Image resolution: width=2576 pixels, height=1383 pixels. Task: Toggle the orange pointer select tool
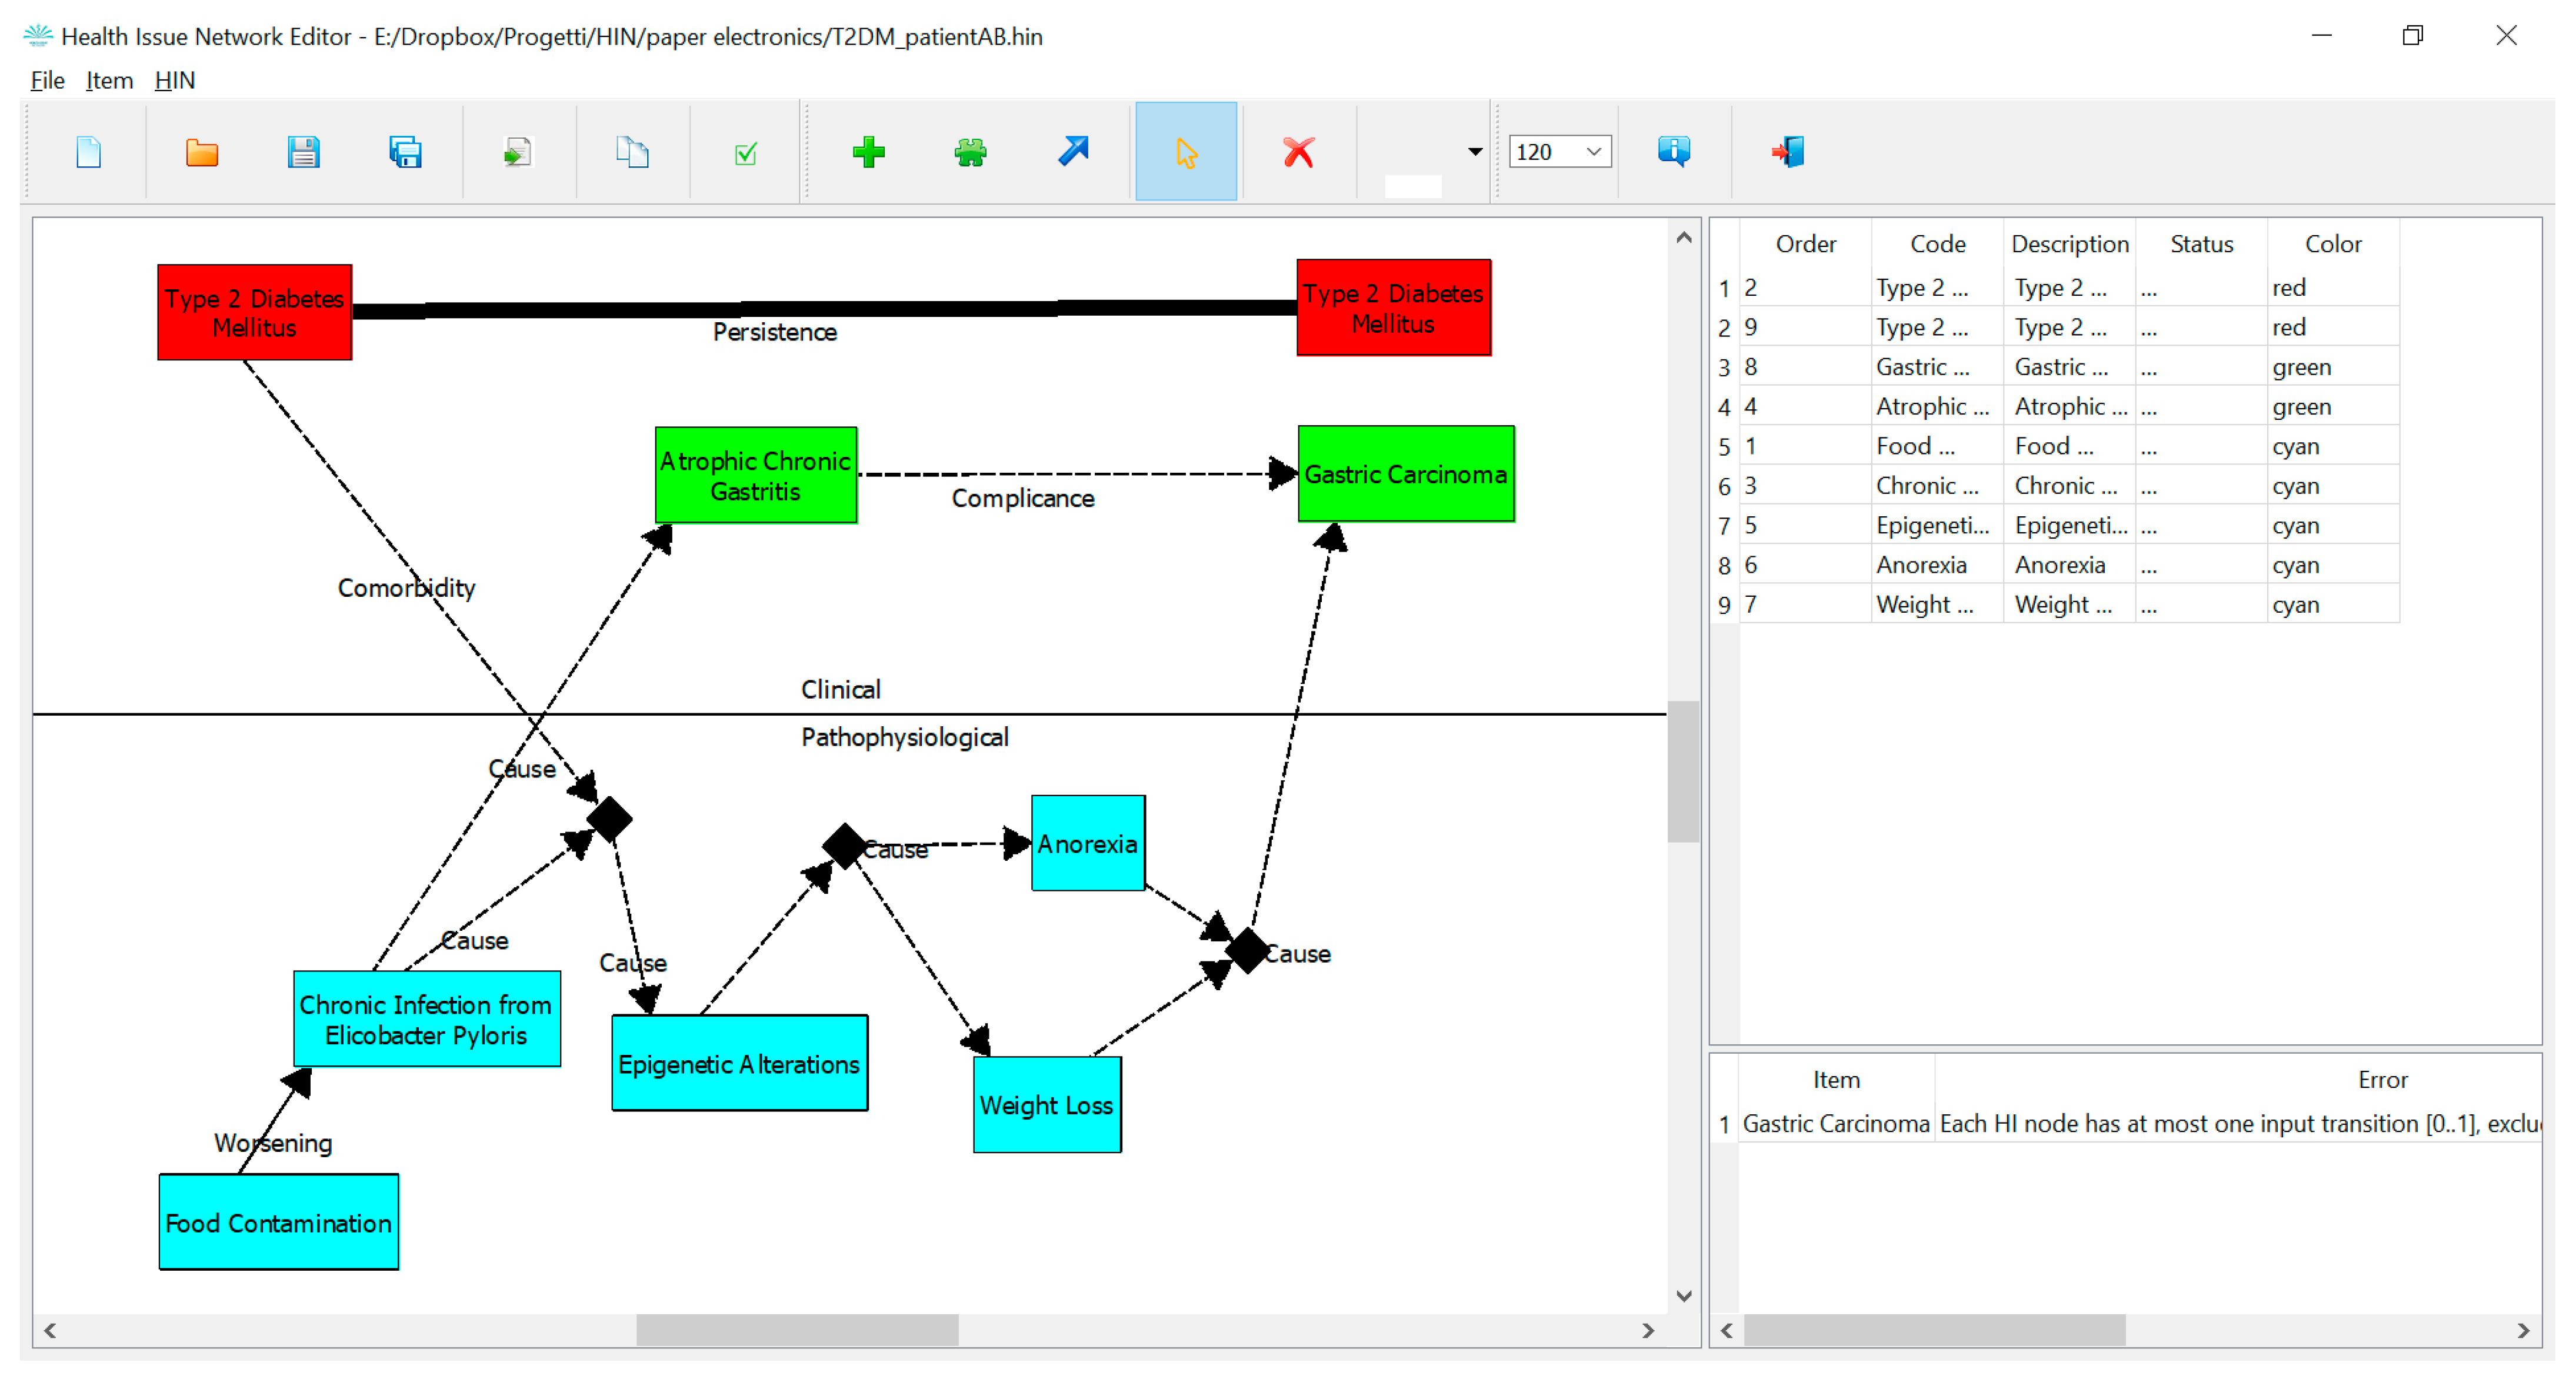(1186, 153)
